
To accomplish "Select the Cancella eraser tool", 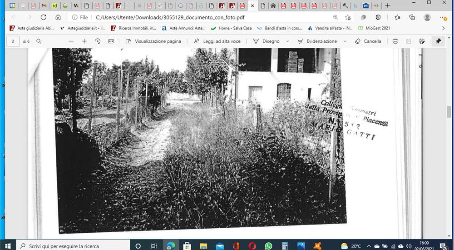I will [368, 41].
